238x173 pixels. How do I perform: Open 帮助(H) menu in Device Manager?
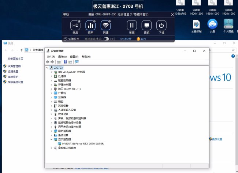pos(86,57)
